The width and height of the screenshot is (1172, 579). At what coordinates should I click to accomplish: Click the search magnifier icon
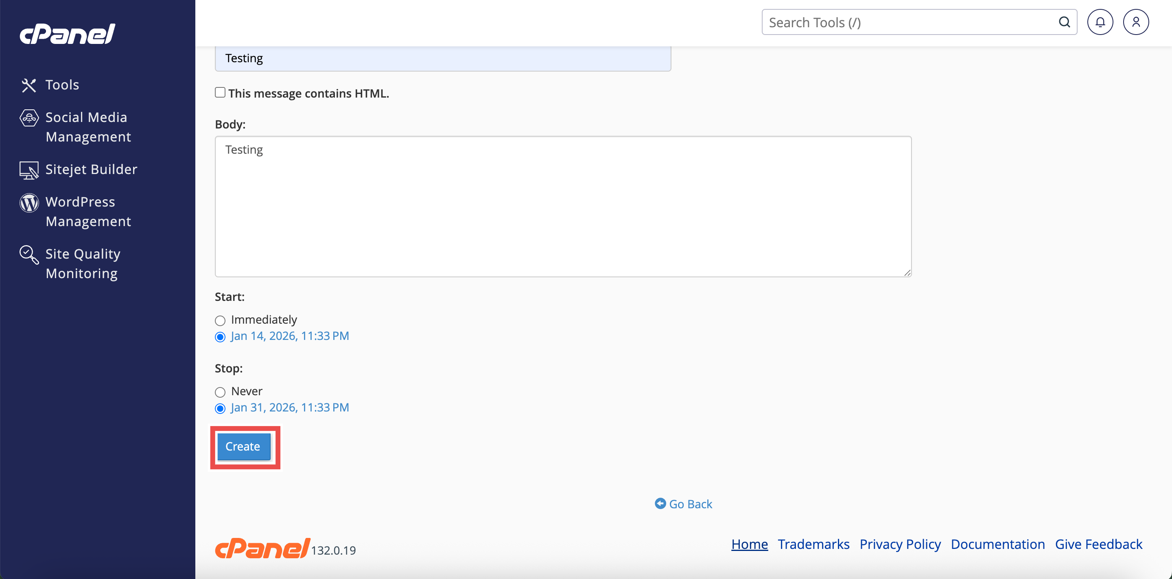(x=1064, y=22)
